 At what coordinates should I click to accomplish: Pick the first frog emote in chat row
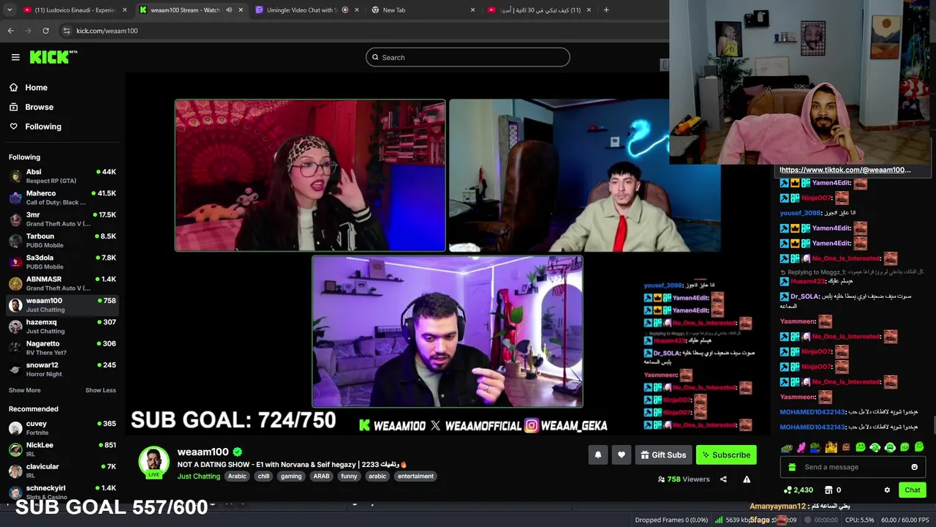(786, 447)
